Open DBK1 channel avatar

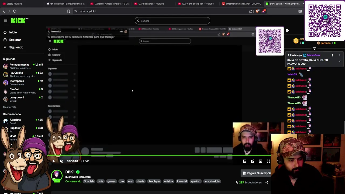[57, 176]
